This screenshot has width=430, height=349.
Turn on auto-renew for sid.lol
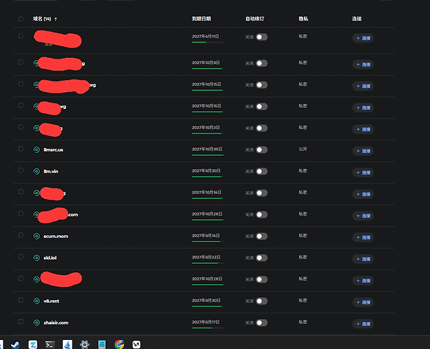point(261,258)
